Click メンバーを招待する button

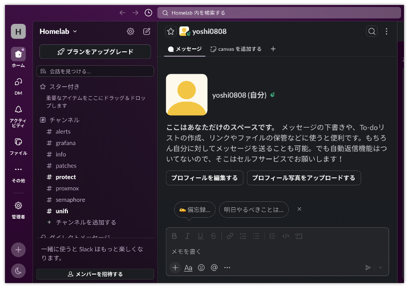click(95, 274)
